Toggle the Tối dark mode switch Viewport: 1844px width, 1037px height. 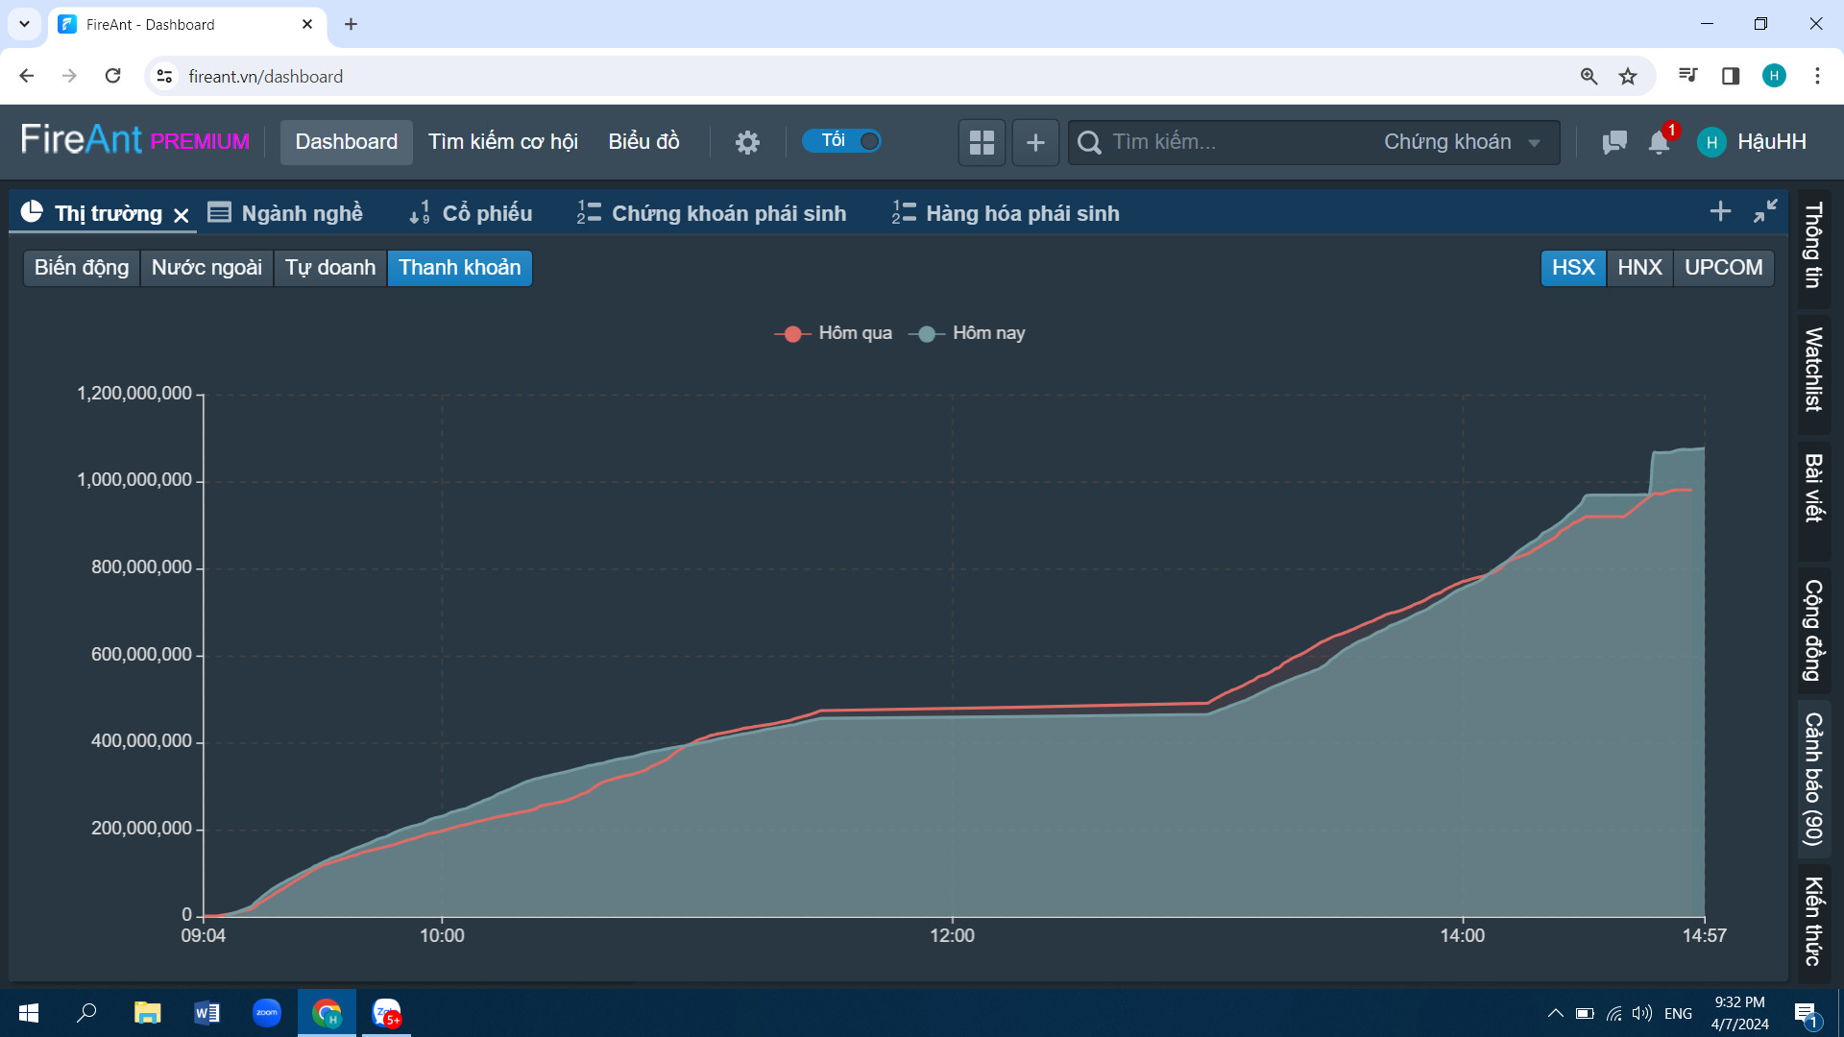pos(842,141)
